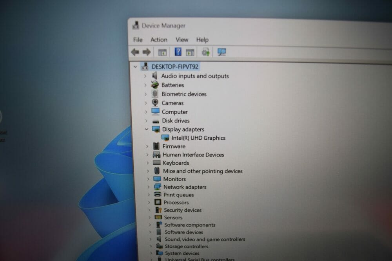The height and width of the screenshot is (261, 392).
Task: Expand the Security devices chevron
Action: (x=149, y=210)
